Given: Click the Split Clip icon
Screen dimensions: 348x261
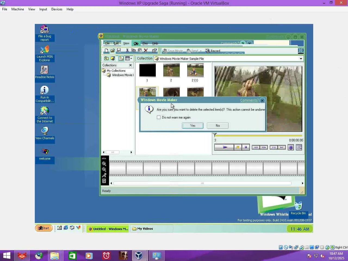Looking at the screenshot, I should (x=299, y=147).
